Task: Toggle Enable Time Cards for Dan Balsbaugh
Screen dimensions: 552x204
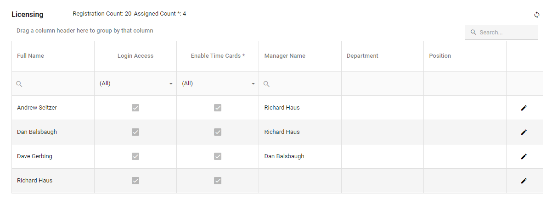Action: 218,132
